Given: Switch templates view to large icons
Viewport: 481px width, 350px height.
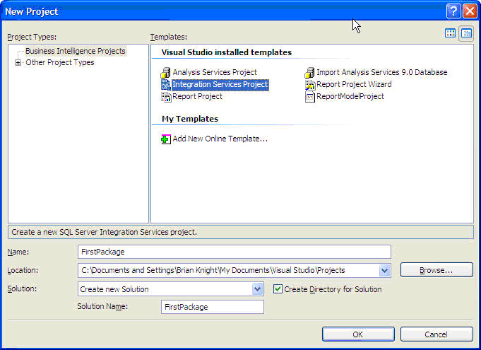Looking at the screenshot, I should [x=451, y=33].
